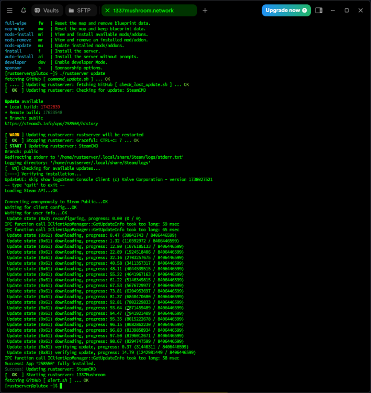Click the 'Success! App fully installed' line
Image resolution: width=371 pixels, height=393 pixels.
point(50,363)
